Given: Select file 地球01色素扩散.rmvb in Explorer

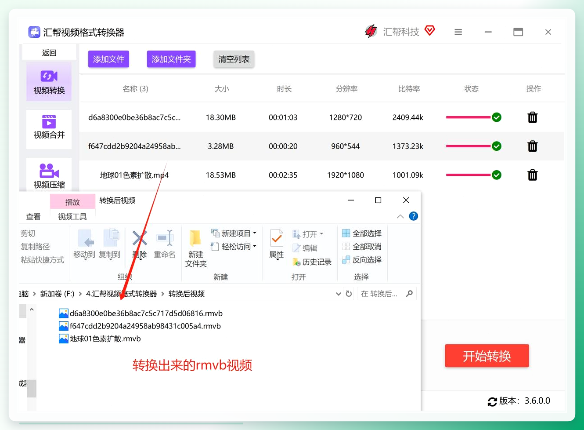Looking at the screenshot, I should [x=100, y=339].
